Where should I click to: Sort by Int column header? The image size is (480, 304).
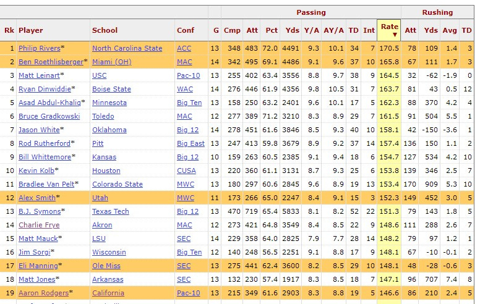pyautogui.click(x=369, y=30)
